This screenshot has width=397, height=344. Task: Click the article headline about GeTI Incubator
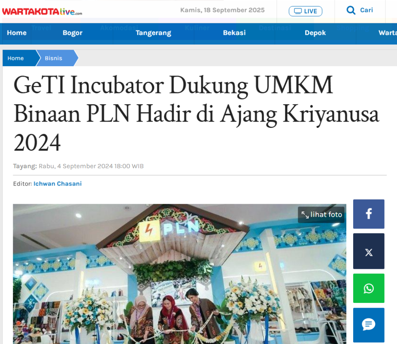196,114
